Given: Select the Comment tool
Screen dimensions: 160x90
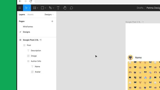Looking at the screenshot, I should click(71, 8).
